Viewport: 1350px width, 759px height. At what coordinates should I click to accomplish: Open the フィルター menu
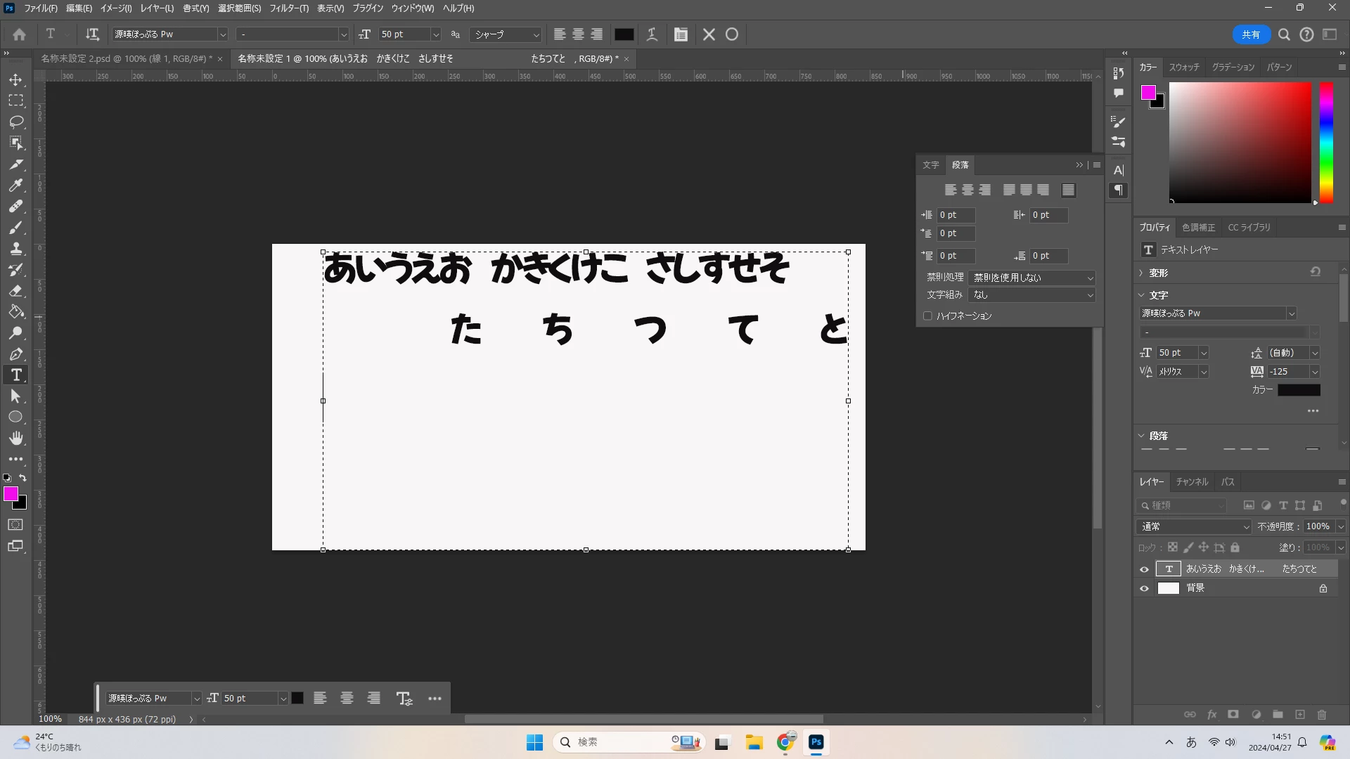(288, 8)
